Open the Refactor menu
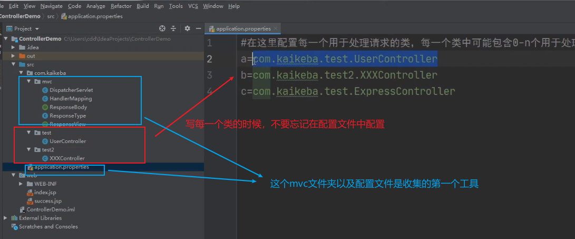 click(x=121, y=6)
